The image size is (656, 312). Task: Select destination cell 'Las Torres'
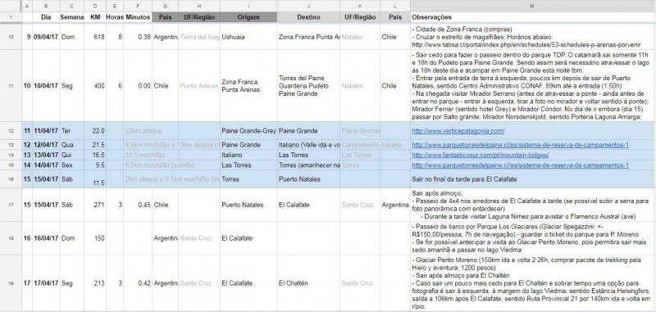tap(308, 155)
